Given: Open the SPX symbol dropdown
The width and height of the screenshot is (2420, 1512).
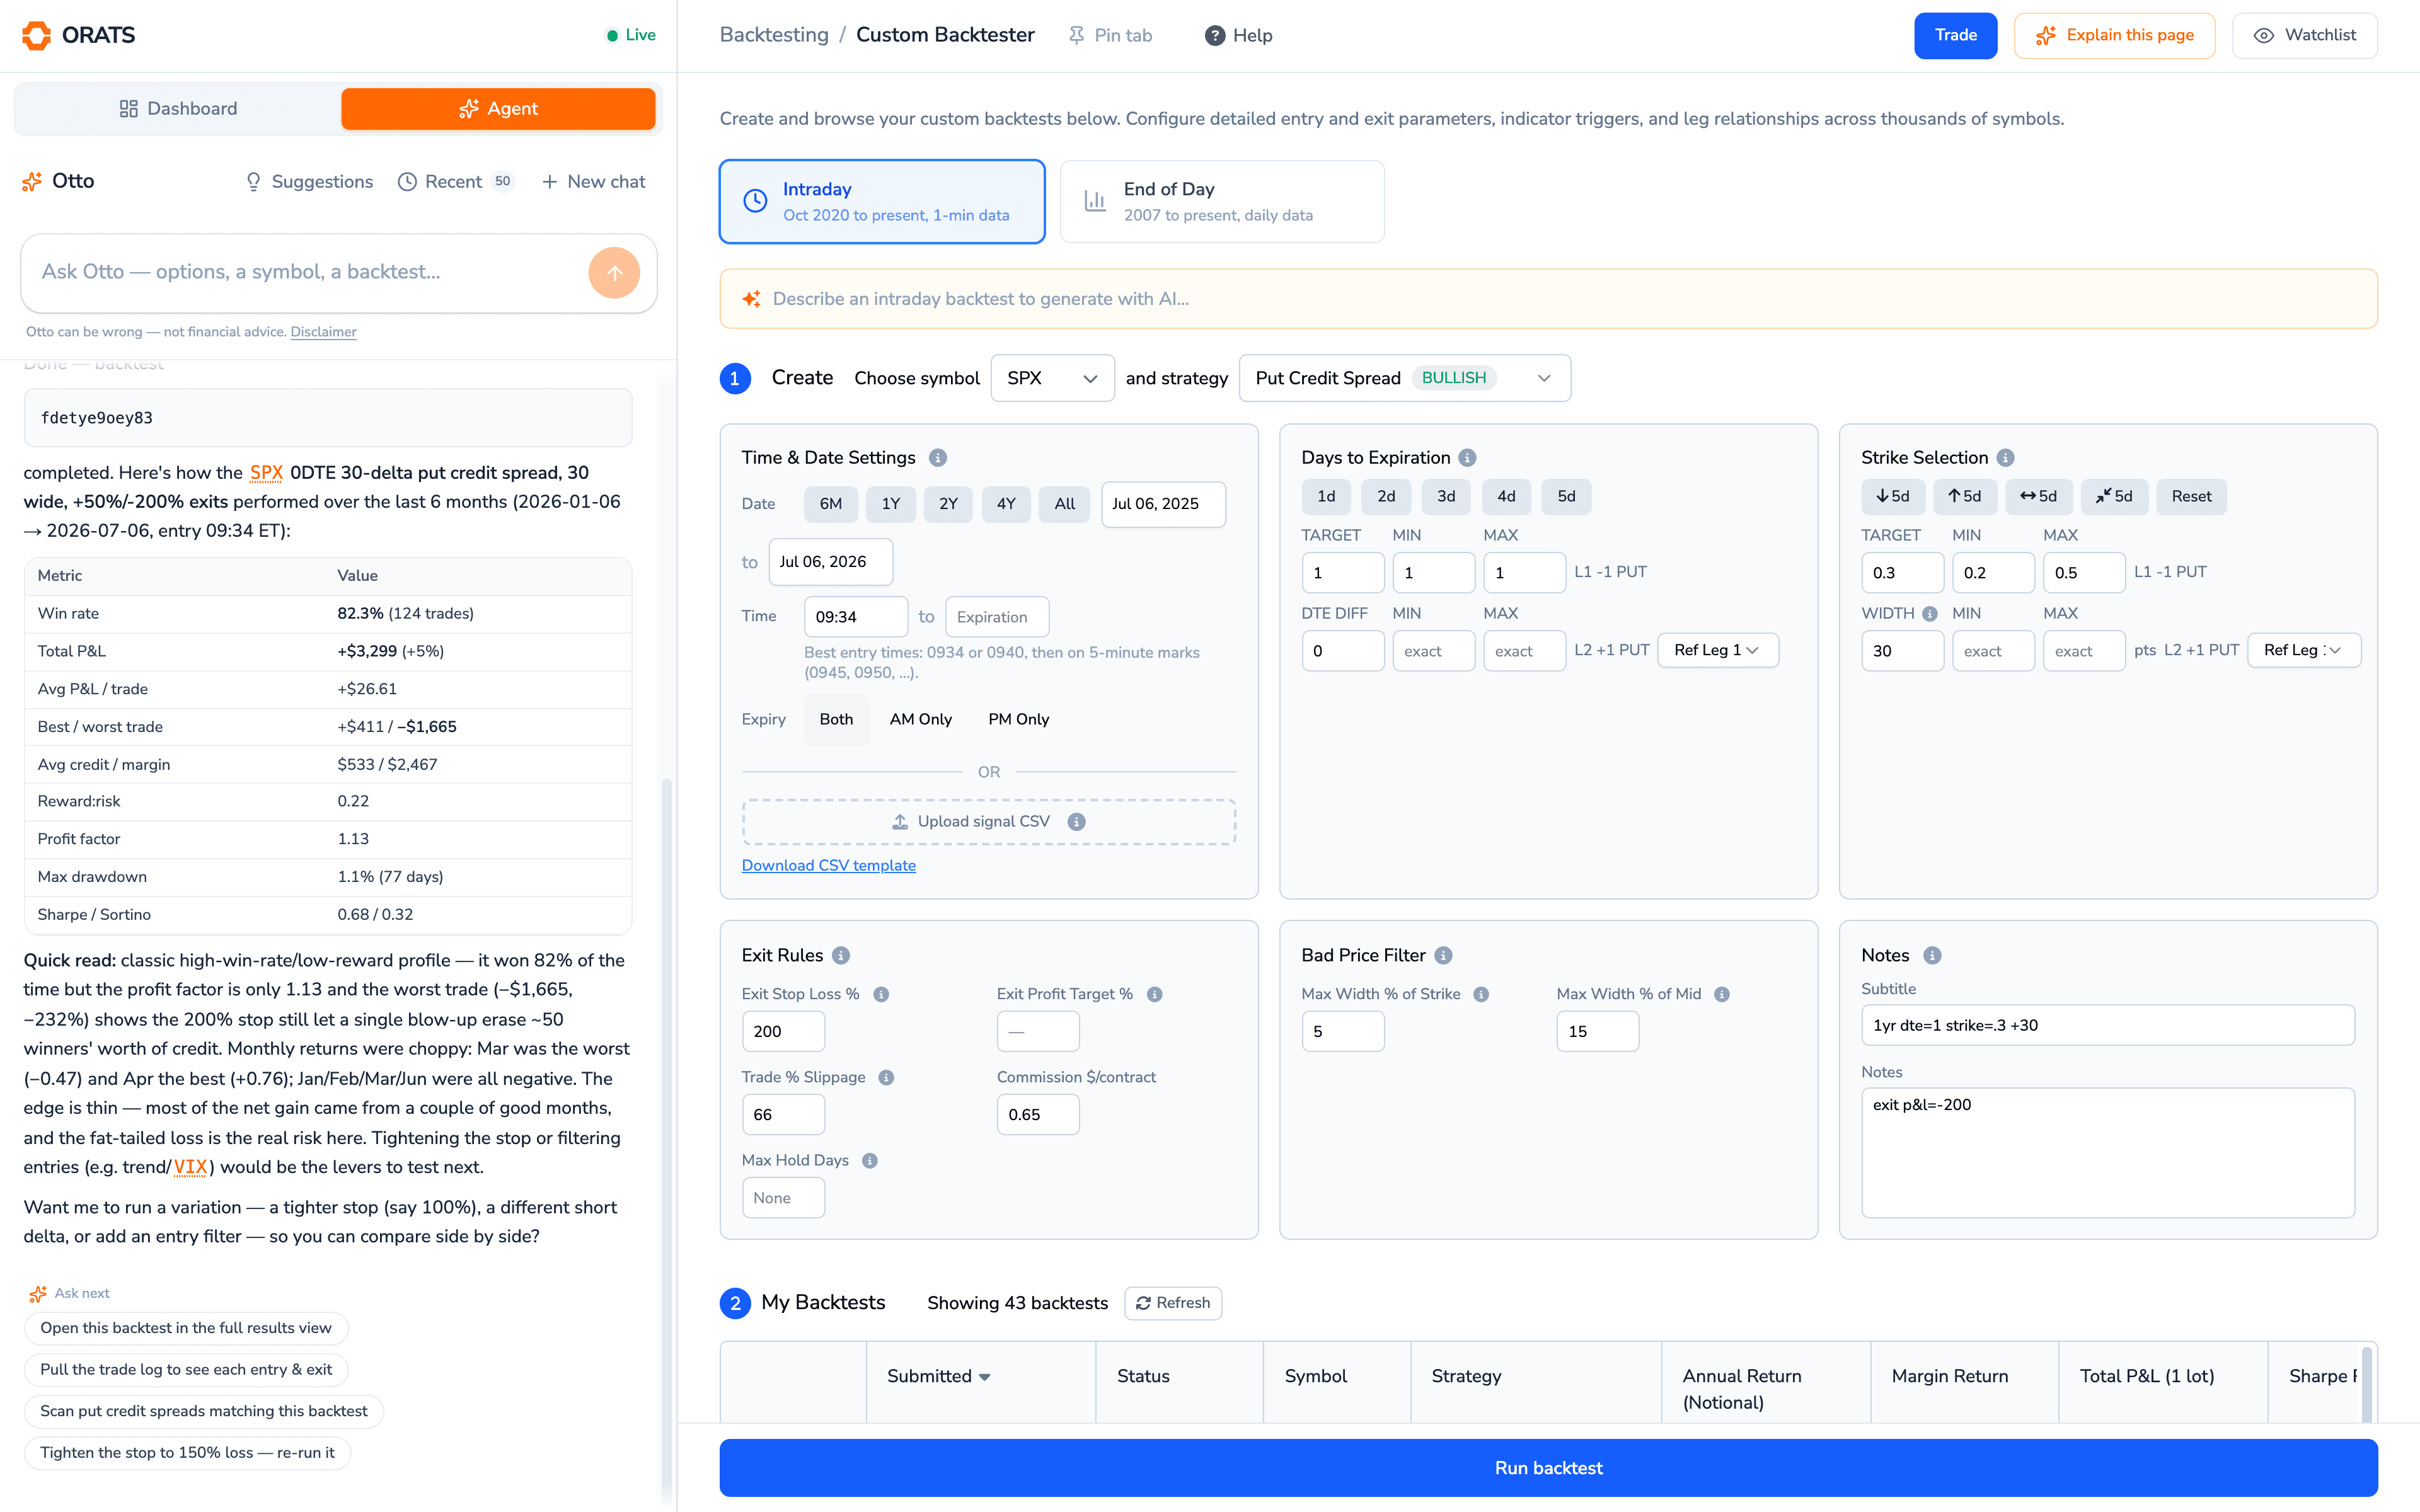Looking at the screenshot, I should pos(1052,378).
